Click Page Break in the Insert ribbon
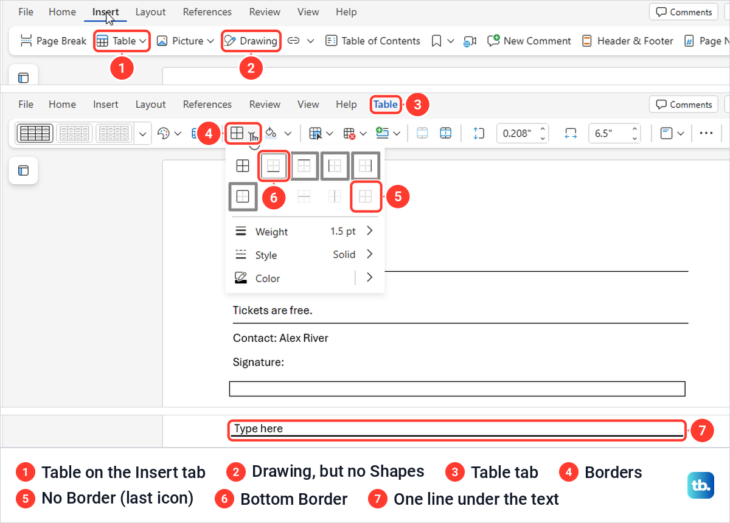This screenshot has width=730, height=523. pyautogui.click(x=54, y=41)
